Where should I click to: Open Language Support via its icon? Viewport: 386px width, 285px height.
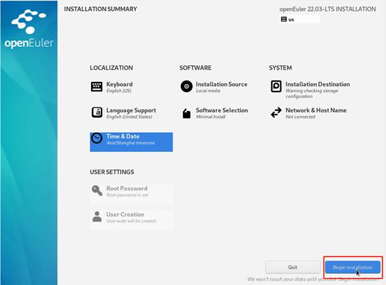(x=97, y=113)
